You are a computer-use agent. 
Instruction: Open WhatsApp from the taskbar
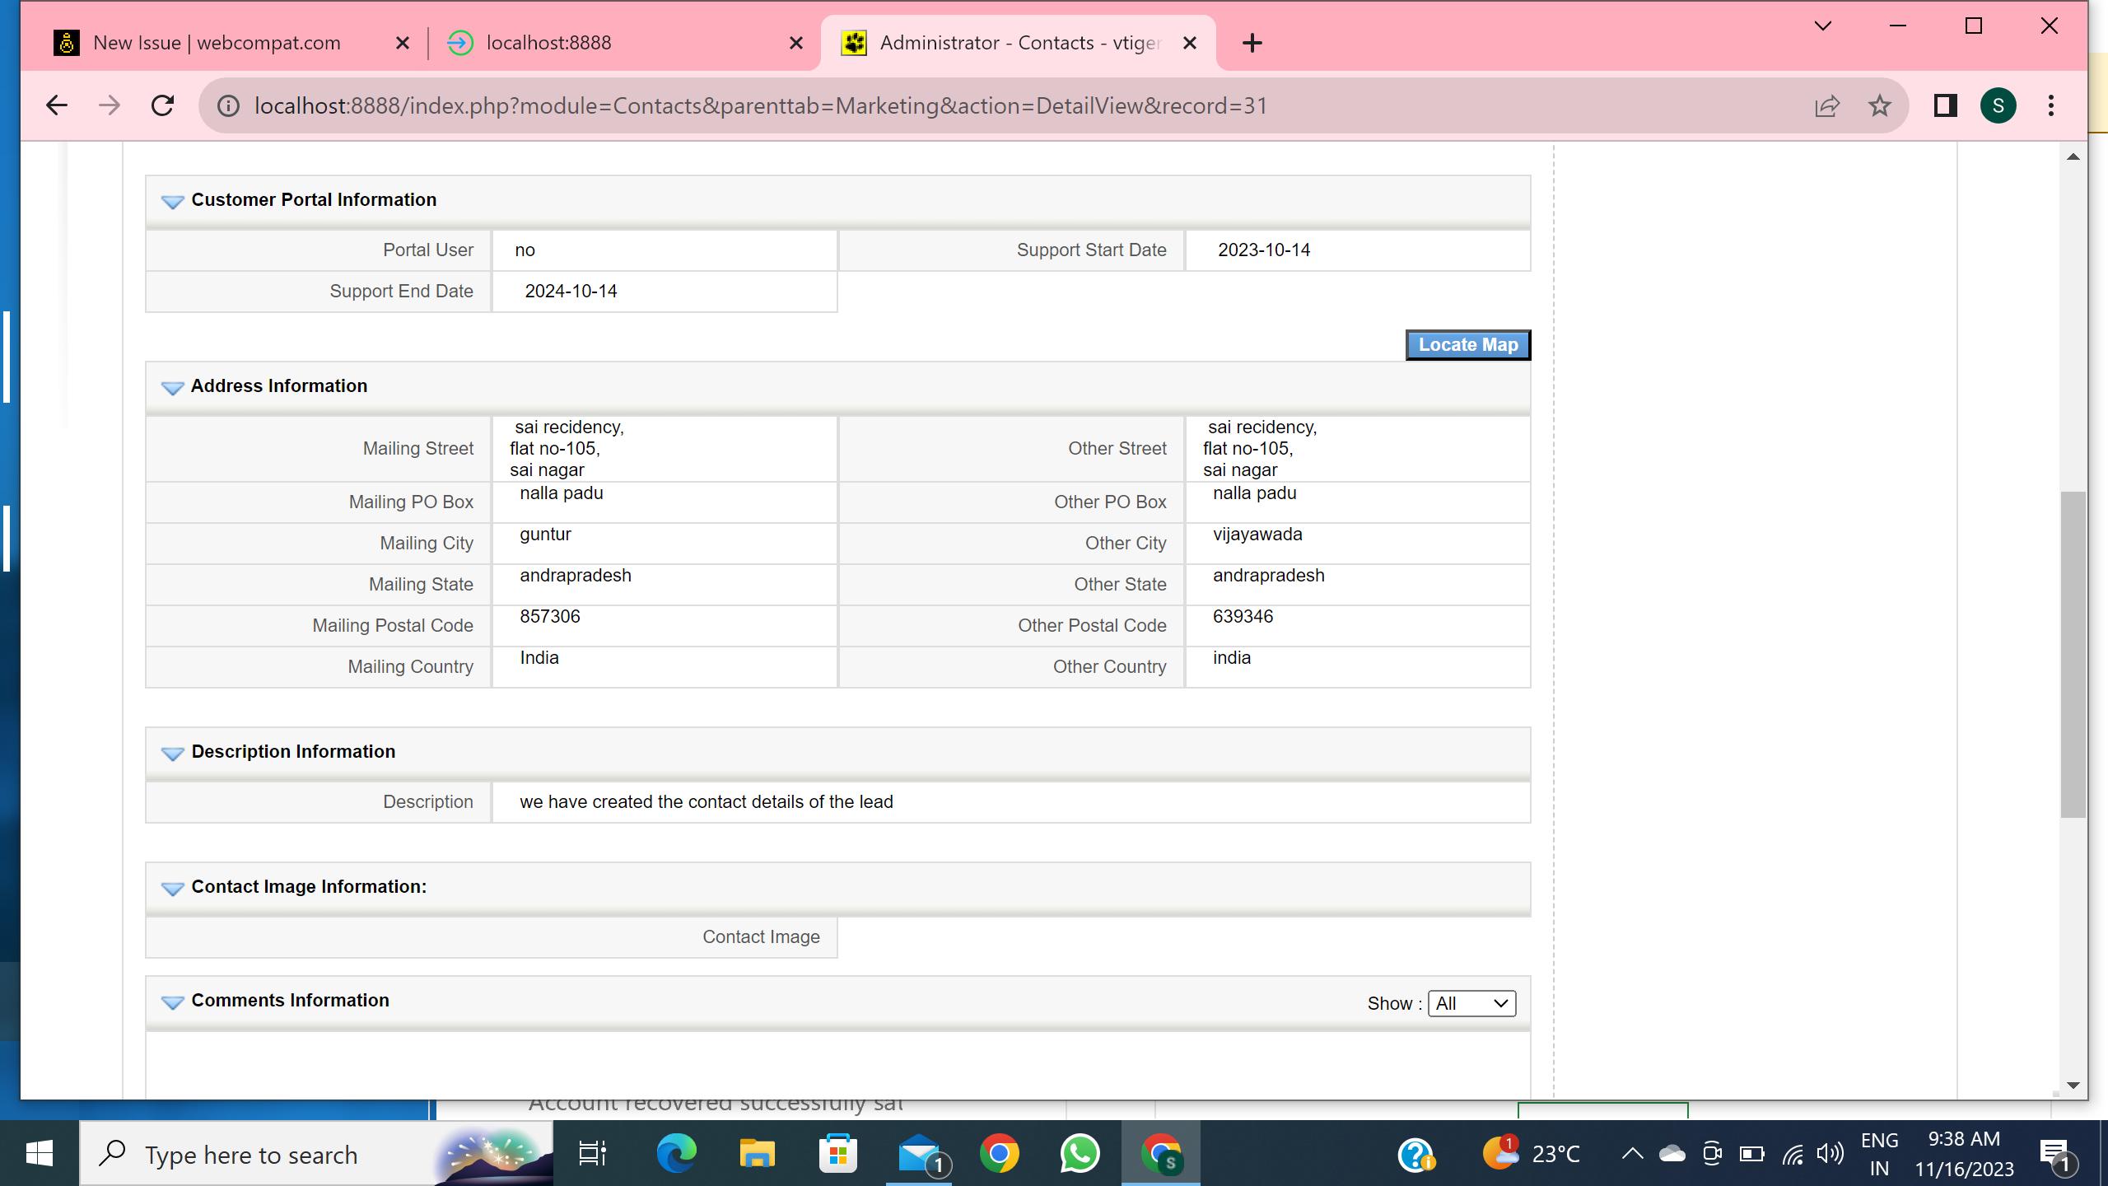(1080, 1153)
